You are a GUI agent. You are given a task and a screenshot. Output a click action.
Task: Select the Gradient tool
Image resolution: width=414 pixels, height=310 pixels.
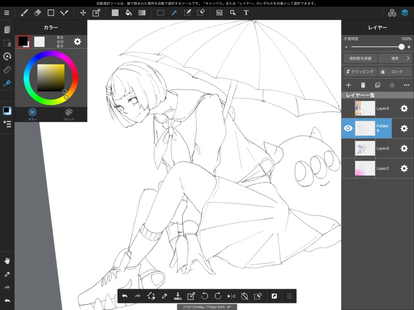[x=142, y=12]
